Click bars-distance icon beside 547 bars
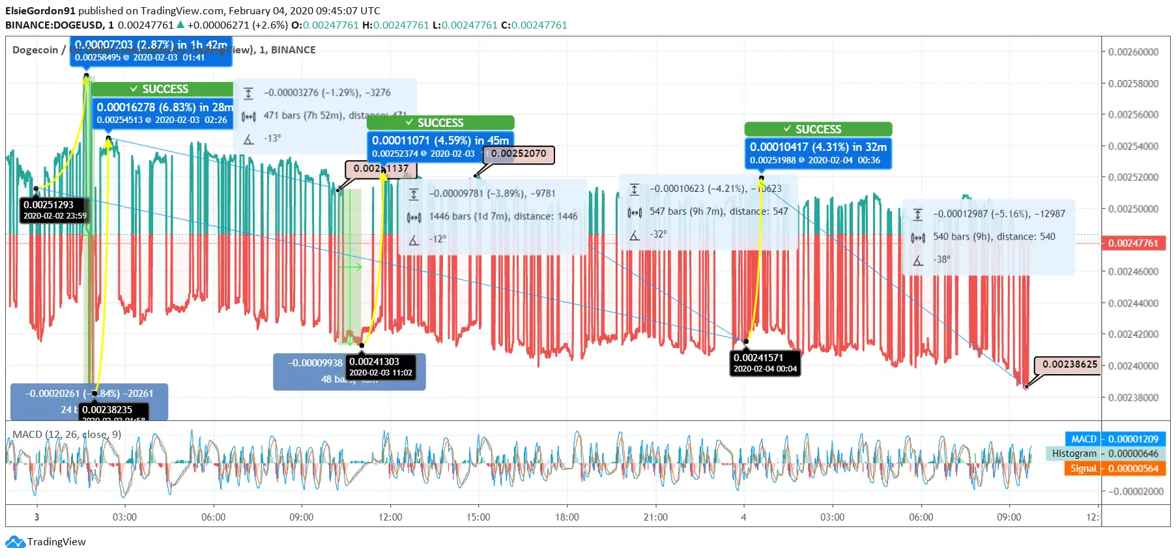This screenshot has width=1176, height=557. click(635, 212)
